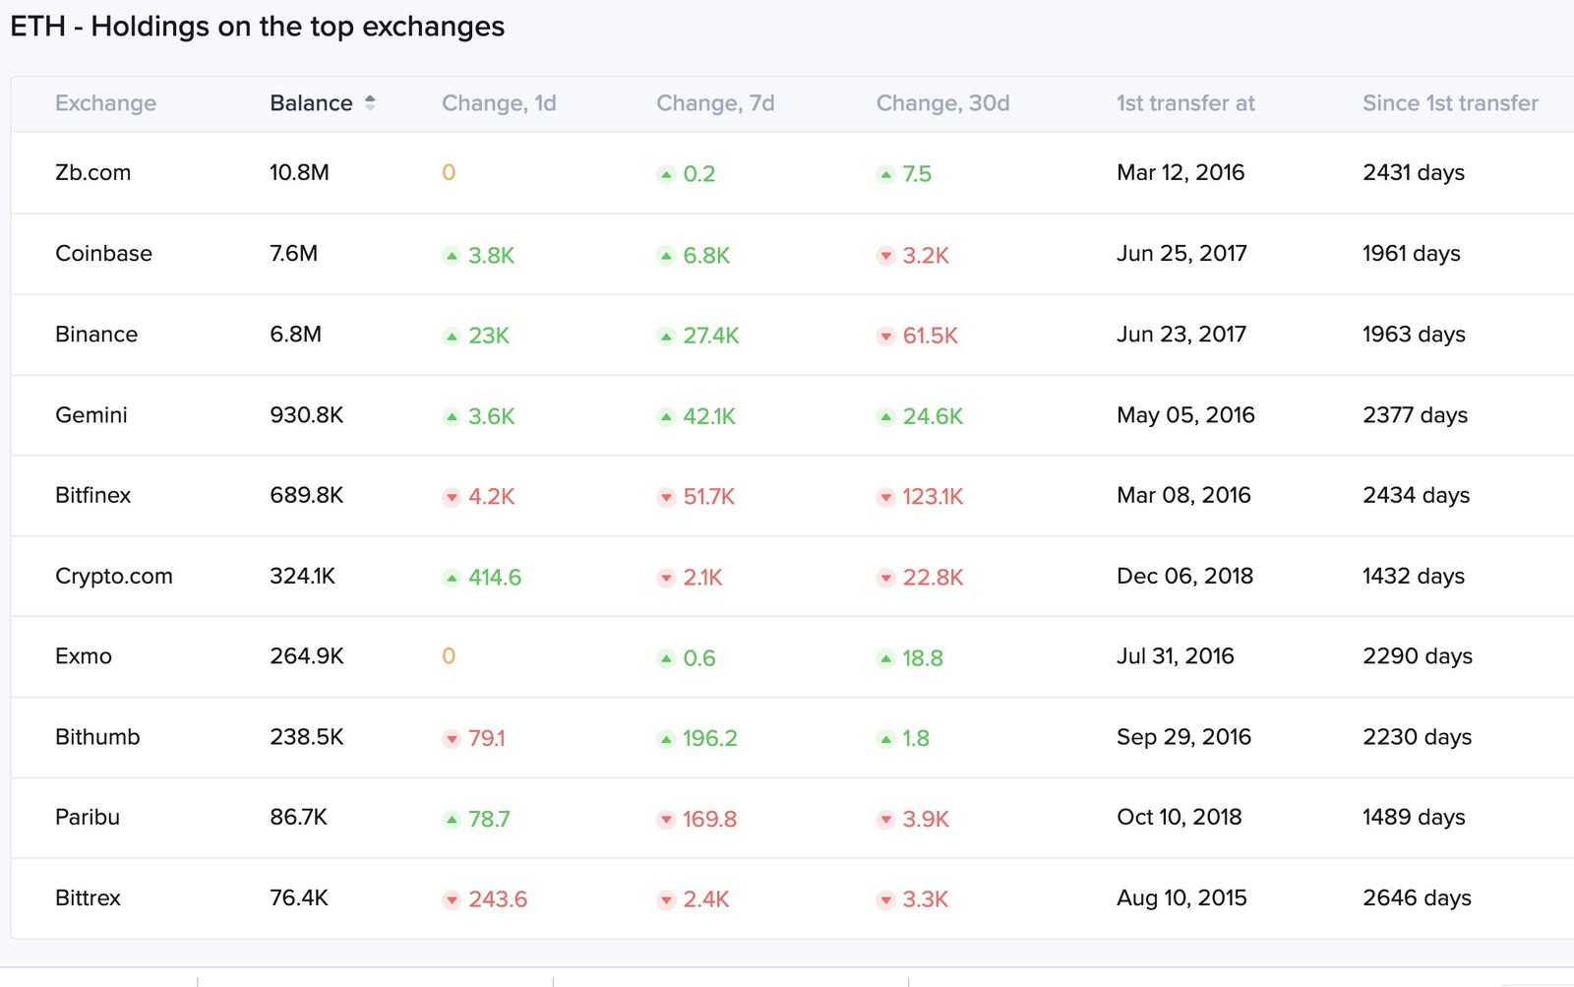Click 2431 days for Zb.com
This screenshot has width=1574, height=987.
coord(1414,172)
